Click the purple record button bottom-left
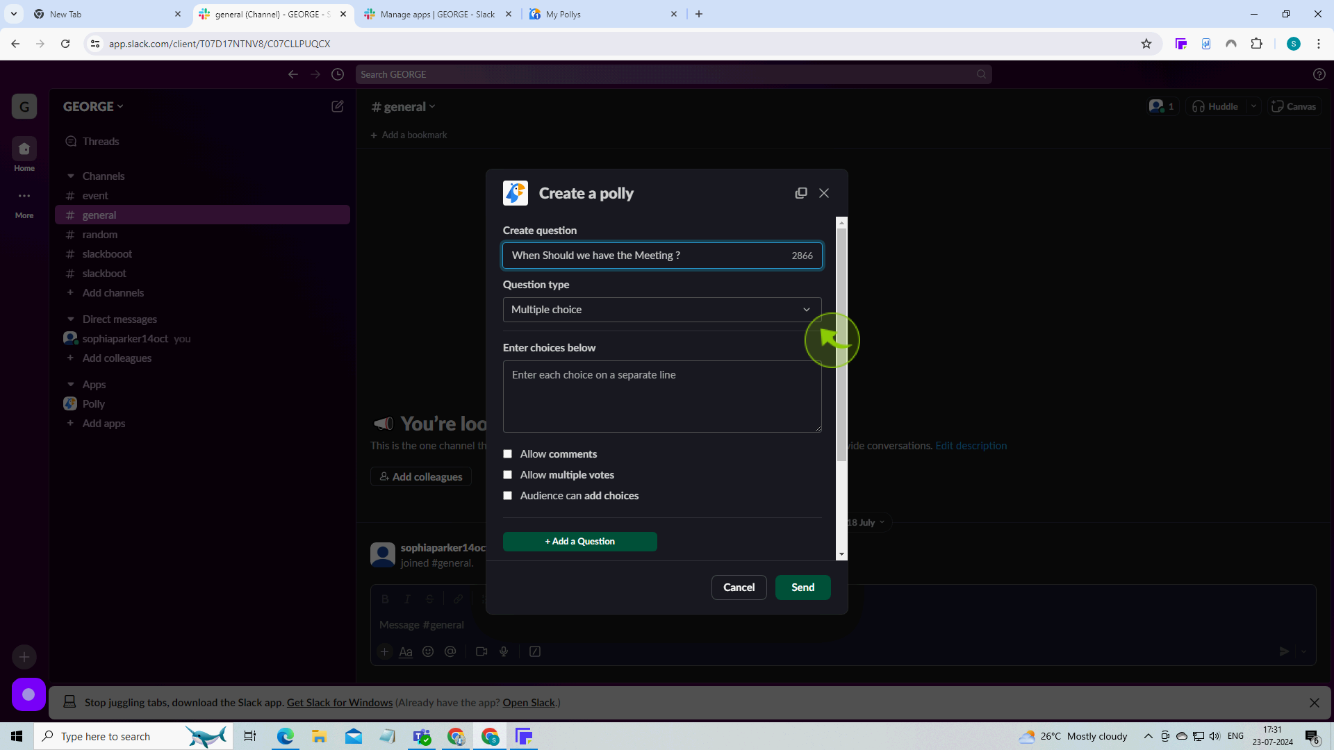The width and height of the screenshot is (1334, 750). 28,694
